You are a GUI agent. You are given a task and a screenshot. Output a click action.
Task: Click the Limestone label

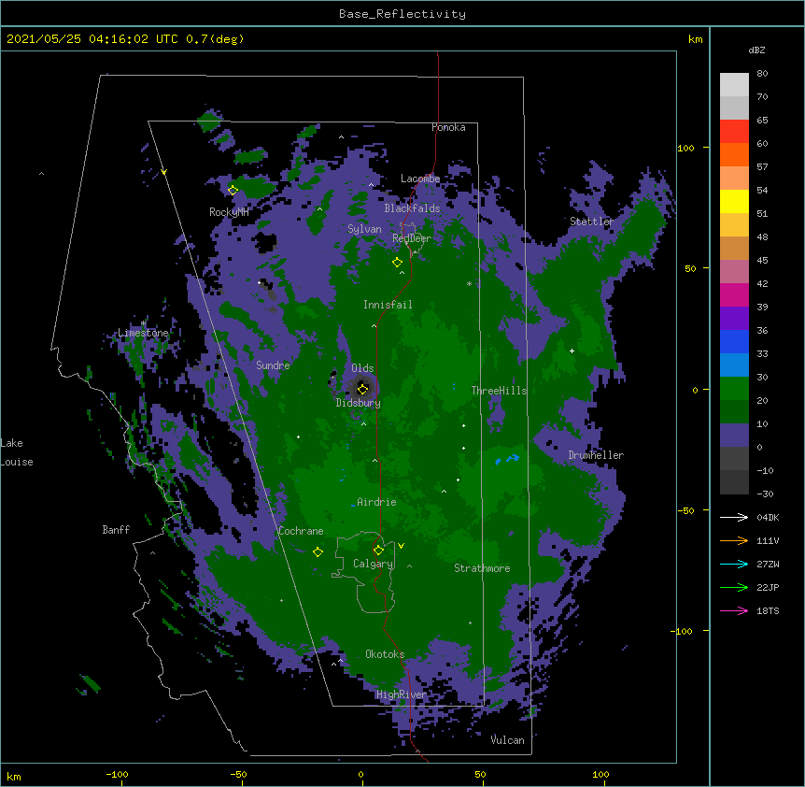coord(143,333)
